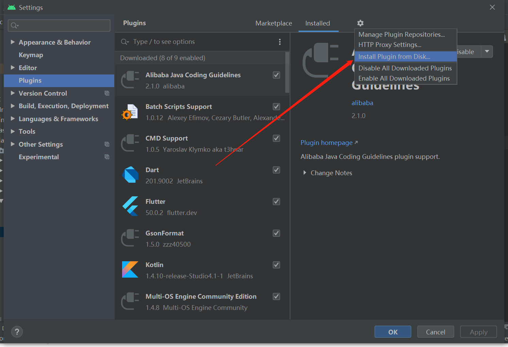
Task: Expand Build, Execution, Deployment node
Action: 13,106
